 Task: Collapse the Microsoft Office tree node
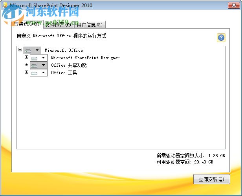[20, 49]
